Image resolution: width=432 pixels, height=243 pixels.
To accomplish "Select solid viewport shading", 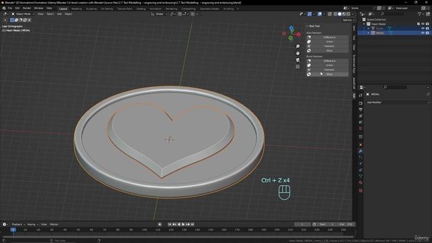I will pos(340,14).
